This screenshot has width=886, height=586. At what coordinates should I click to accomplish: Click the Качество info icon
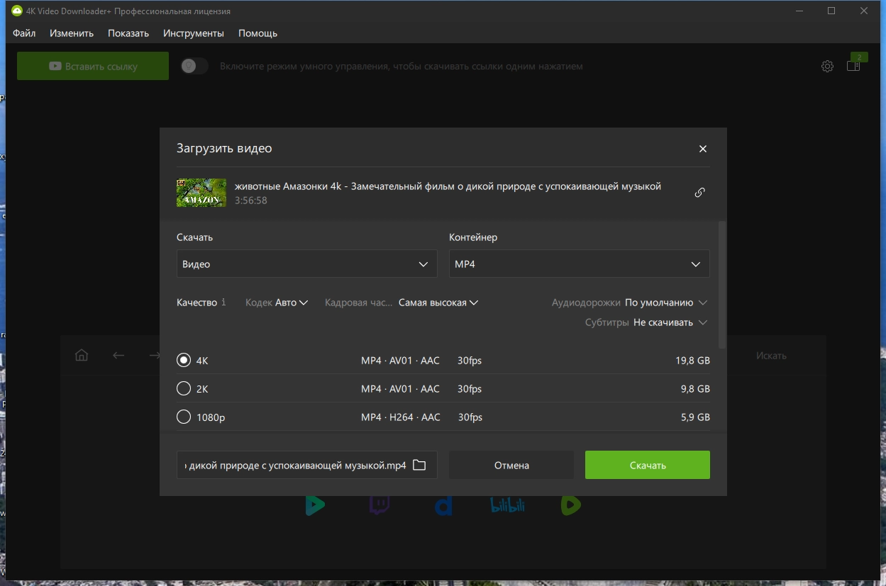[x=224, y=303]
